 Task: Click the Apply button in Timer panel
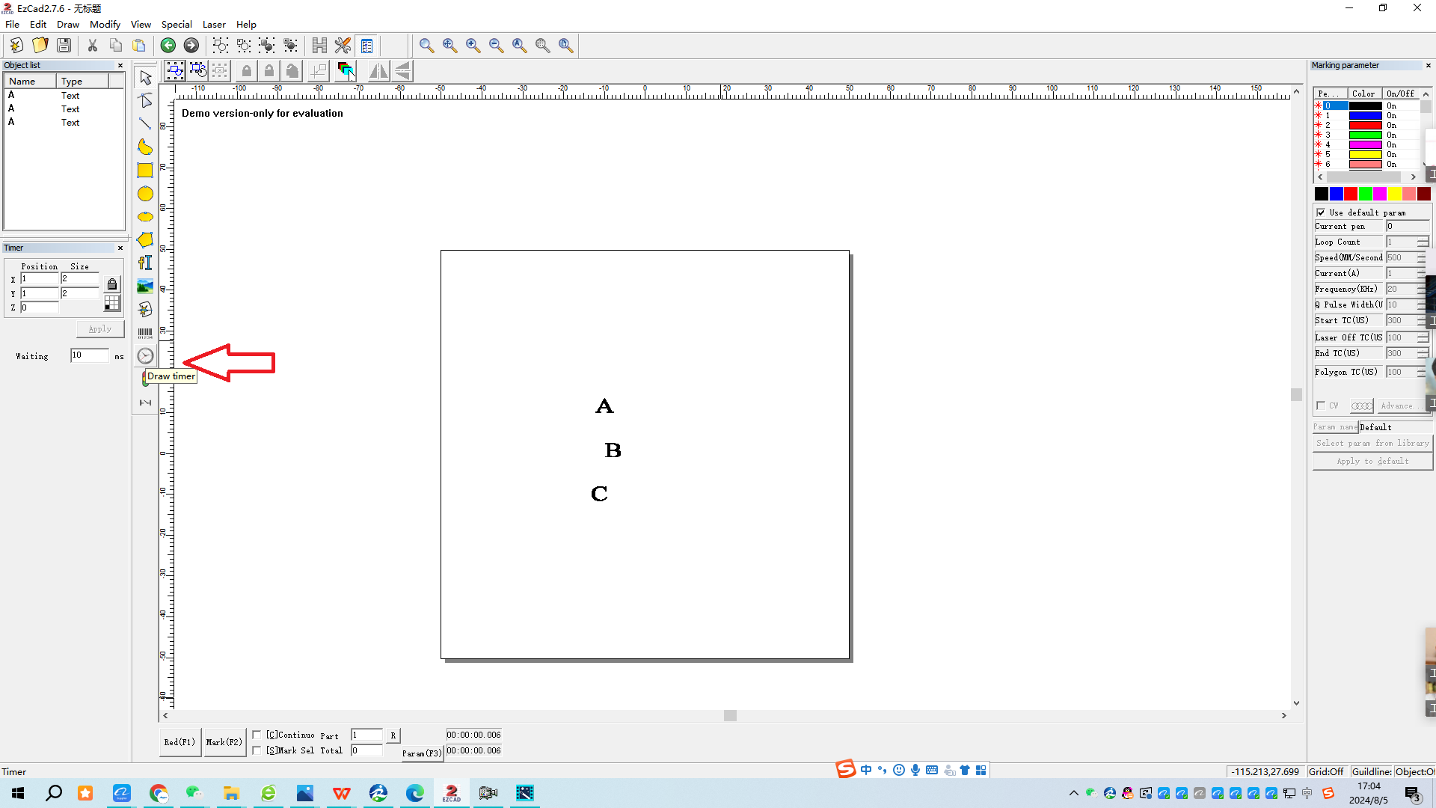click(x=100, y=329)
